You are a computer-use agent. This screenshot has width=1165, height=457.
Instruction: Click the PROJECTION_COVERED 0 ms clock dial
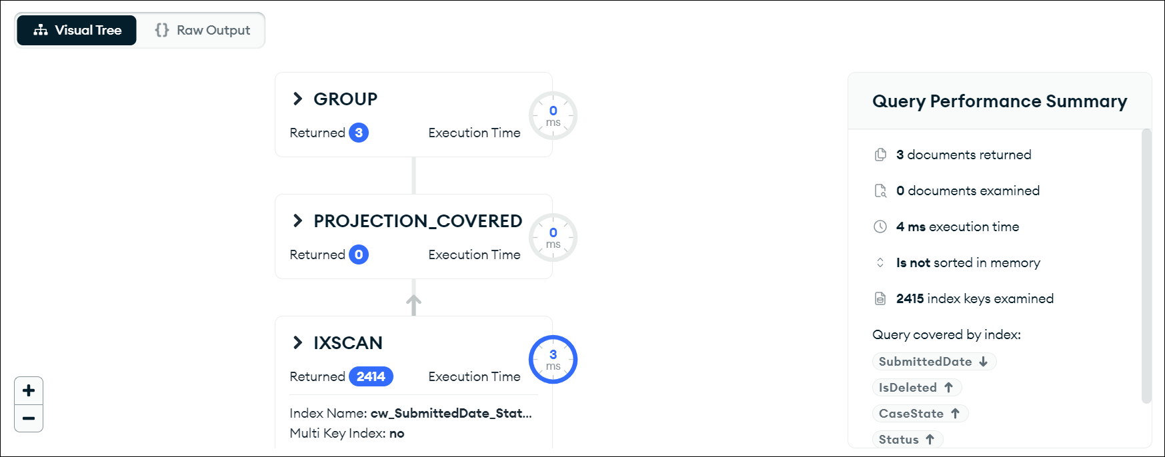click(553, 237)
